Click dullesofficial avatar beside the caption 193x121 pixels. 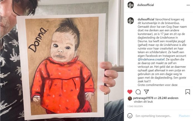click(131, 21)
